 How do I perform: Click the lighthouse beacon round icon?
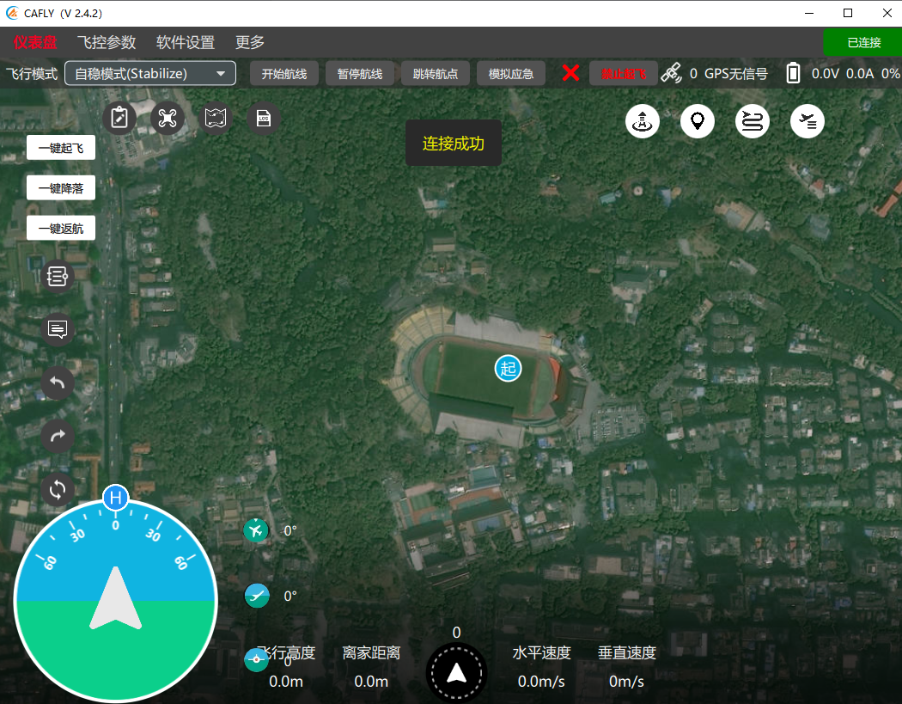(643, 121)
